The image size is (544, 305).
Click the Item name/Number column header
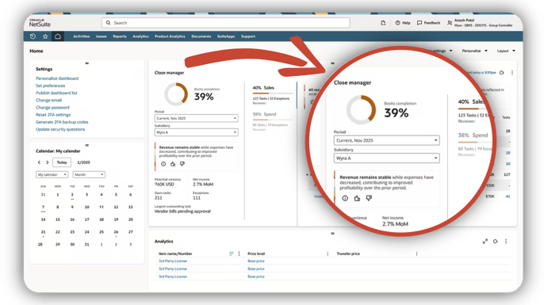[175, 254]
